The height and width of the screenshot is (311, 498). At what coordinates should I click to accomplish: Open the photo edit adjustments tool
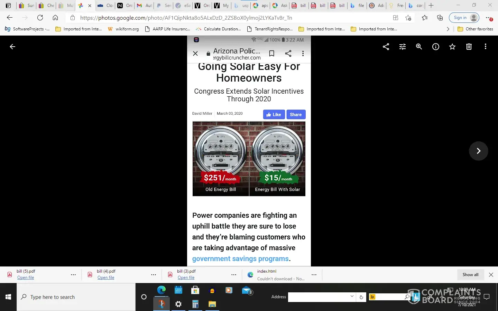click(403, 47)
